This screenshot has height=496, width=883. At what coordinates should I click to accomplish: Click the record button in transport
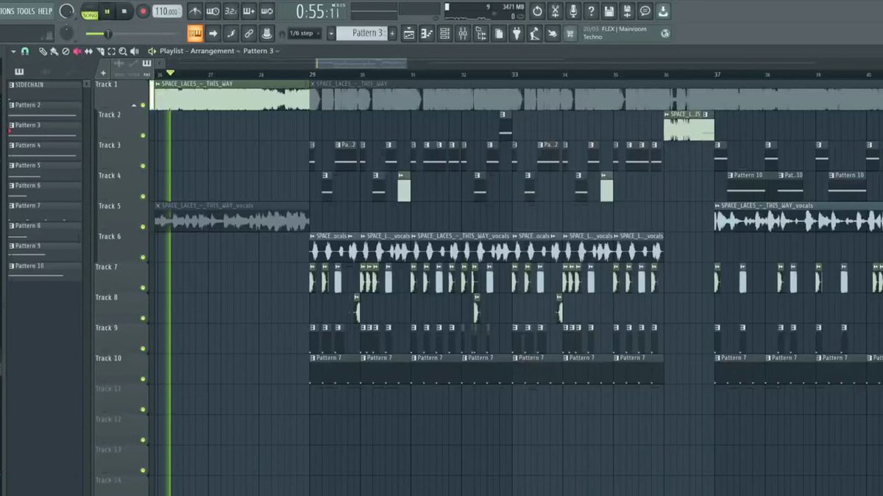(143, 11)
